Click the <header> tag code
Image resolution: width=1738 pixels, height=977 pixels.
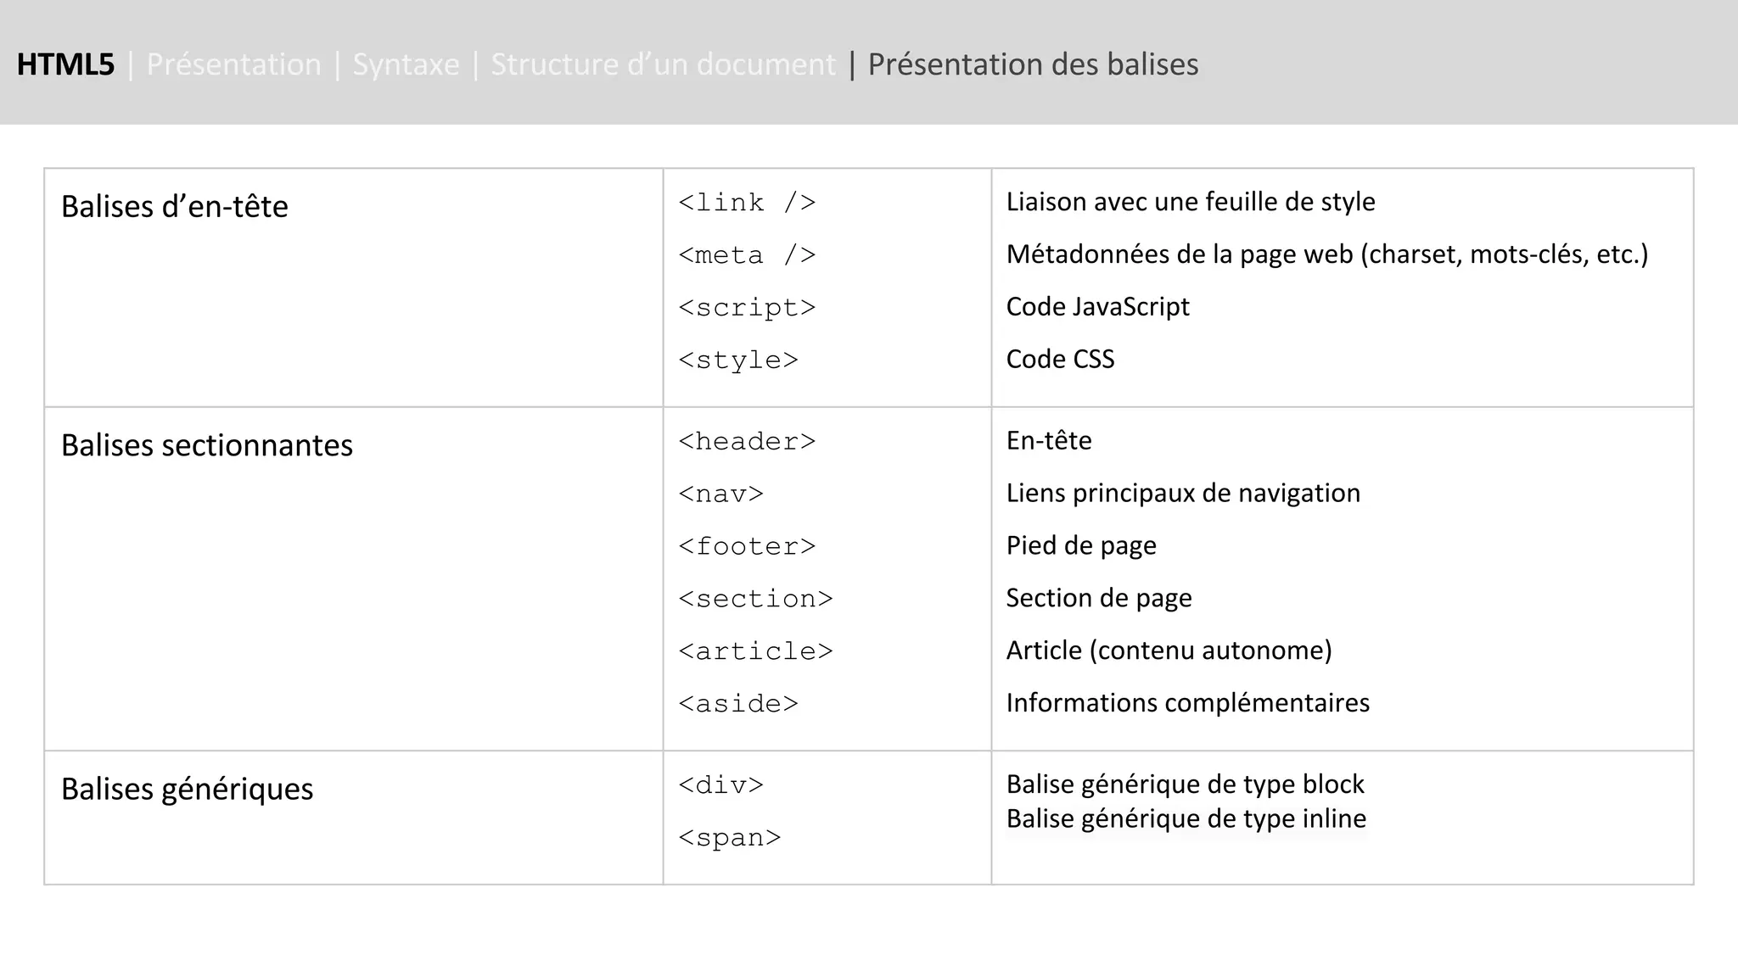coord(747,442)
